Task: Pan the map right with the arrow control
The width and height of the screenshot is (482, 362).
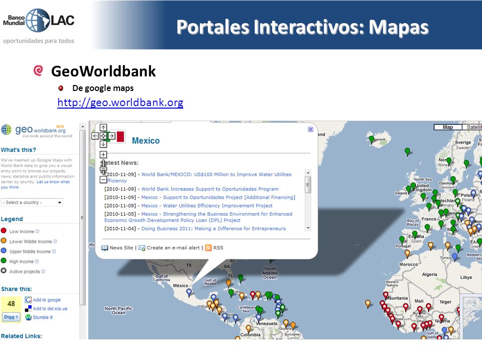Action: [x=111, y=136]
